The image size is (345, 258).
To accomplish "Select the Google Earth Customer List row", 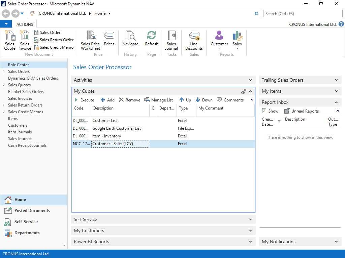I will pyautogui.click(x=163, y=128).
